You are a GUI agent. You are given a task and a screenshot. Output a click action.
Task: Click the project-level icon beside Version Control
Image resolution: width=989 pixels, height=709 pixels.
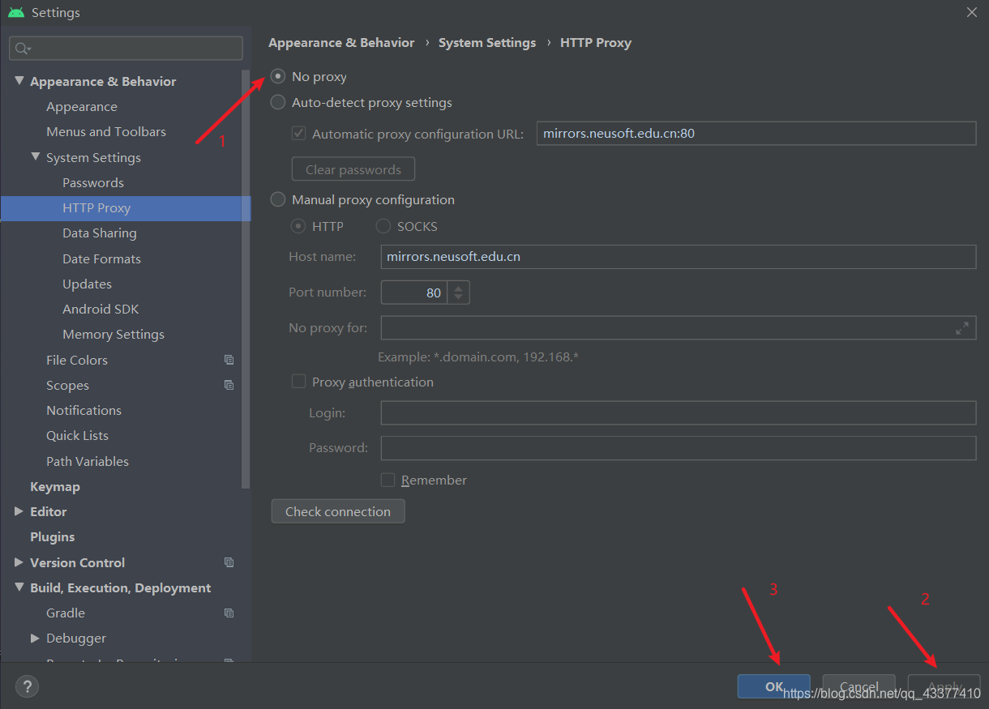click(x=229, y=562)
